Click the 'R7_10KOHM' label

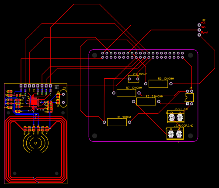[134, 88]
